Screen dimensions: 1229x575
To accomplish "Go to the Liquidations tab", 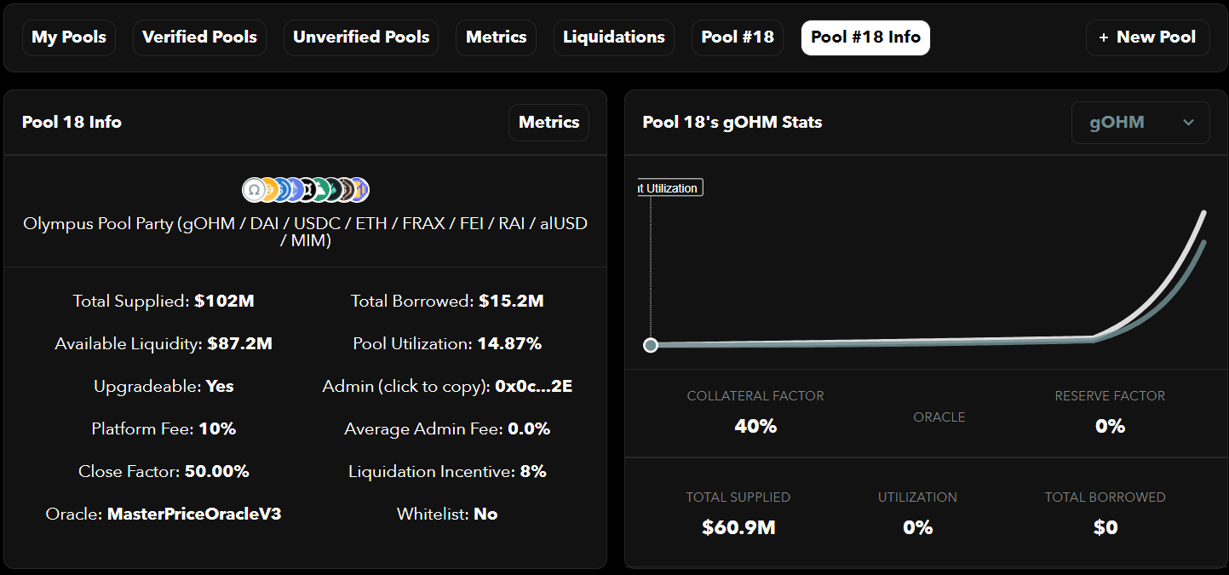I will coord(614,37).
